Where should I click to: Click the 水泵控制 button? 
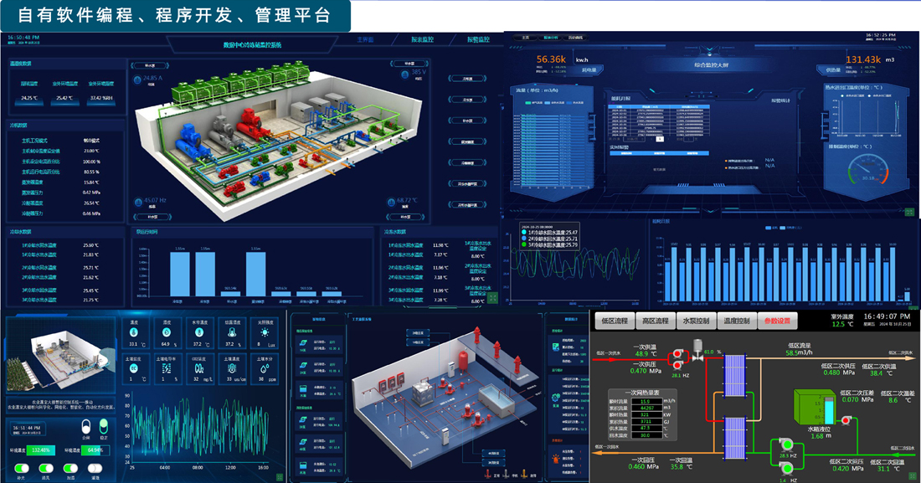[696, 321]
